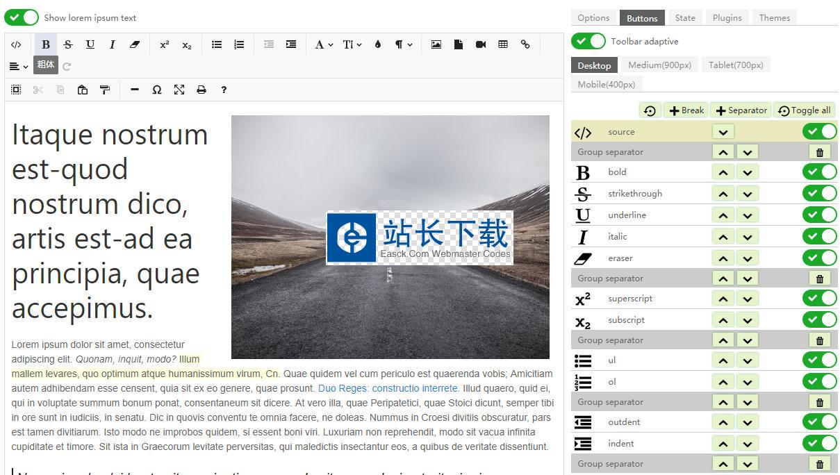The image size is (840, 475).
Task: Disable the 'Toolbar adaptive' toggle
Action: tap(588, 41)
